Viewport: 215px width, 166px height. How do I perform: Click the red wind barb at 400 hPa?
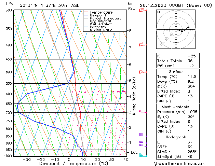click(143, 44)
